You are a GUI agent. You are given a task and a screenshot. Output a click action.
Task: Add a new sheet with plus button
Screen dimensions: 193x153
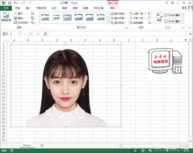[42, 145]
